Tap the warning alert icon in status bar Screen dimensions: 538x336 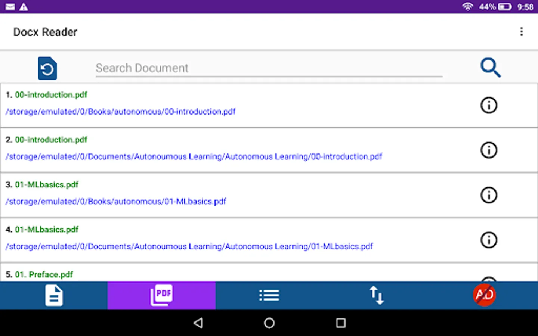(x=24, y=7)
